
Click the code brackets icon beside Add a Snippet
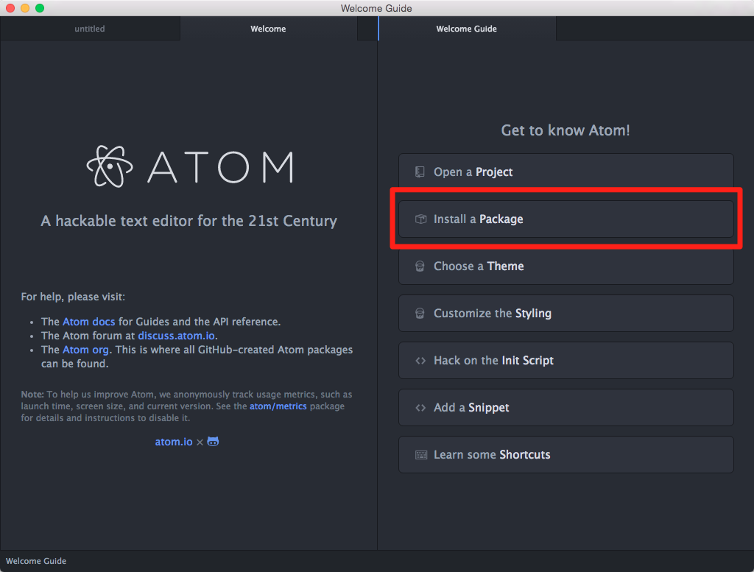tap(420, 408)
